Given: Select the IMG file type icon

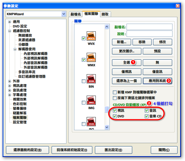Looking at the screenshot, I should [x=91, y=100].
